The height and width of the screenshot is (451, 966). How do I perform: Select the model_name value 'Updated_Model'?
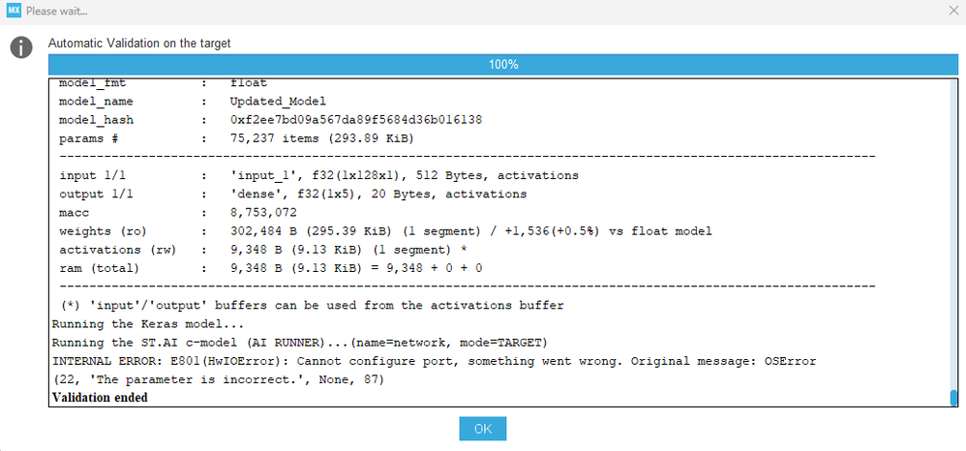click(x=278, y=102)
